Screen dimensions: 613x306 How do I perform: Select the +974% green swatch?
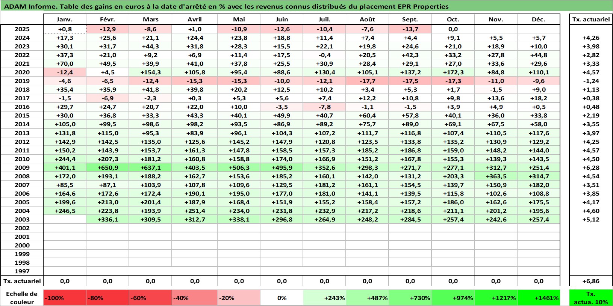[453, 298]
